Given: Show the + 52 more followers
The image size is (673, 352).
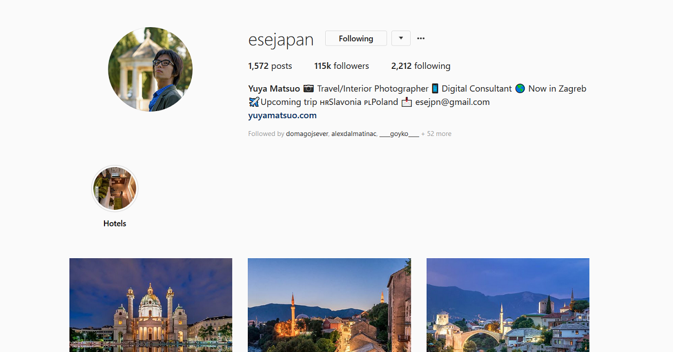Looking at the screenshot, I should pyautogui.click(x=436, y=134).
